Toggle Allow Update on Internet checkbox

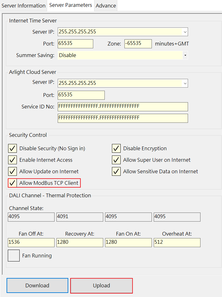(12, 171)
